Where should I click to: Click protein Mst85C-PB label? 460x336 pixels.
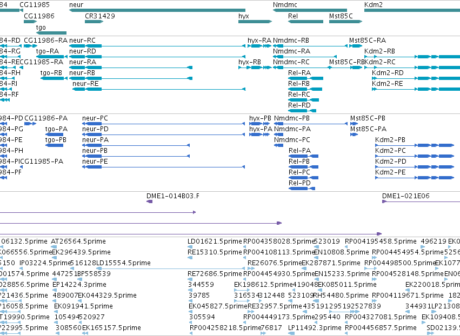[x=368, y=118]
